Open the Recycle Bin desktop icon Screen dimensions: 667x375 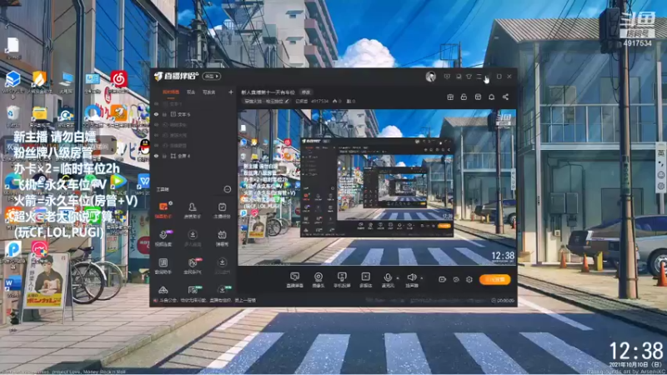(x=13, y=117)
